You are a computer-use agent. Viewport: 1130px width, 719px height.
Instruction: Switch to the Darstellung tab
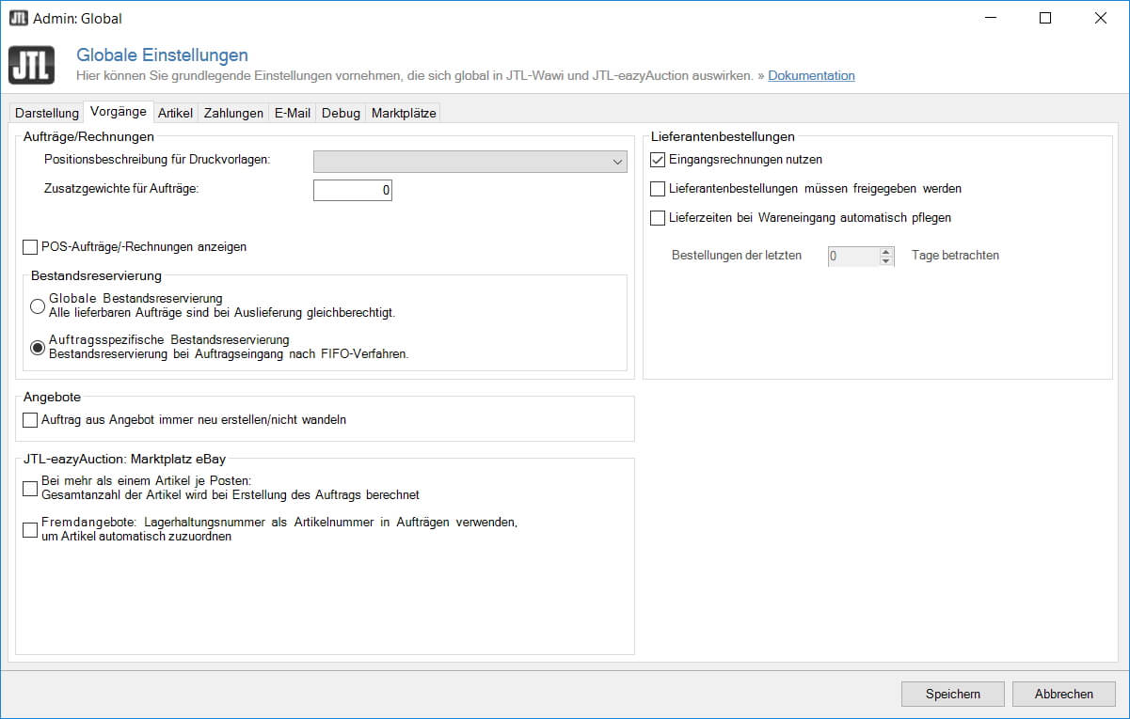(x=46, y=113)
